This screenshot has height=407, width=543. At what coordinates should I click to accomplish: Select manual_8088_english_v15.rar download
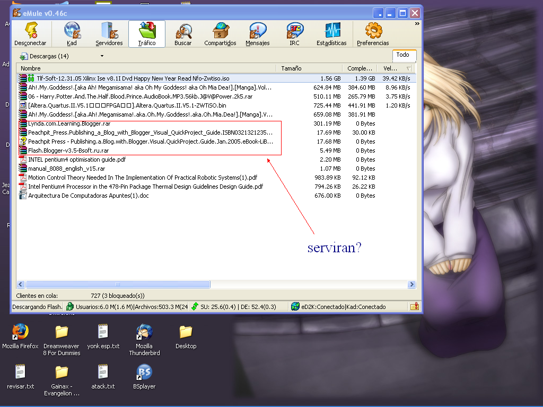216,169
